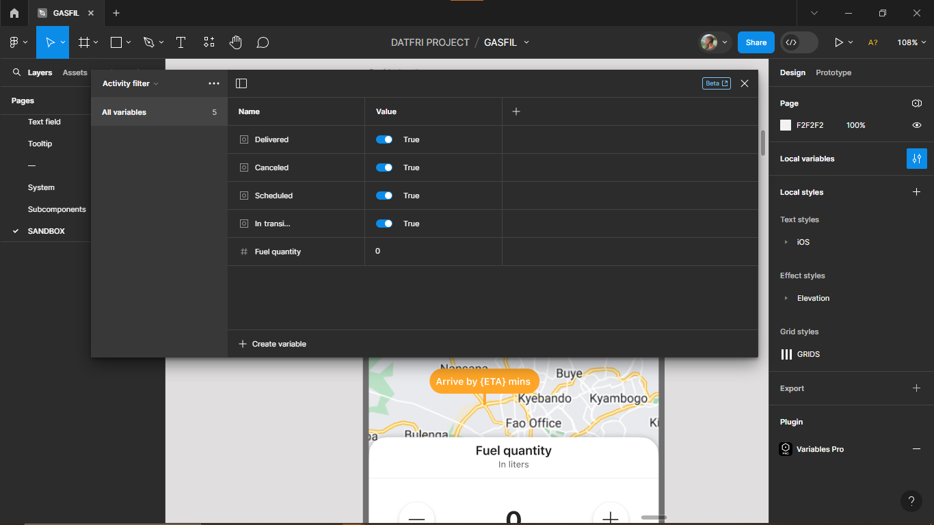Edit the page opacity 100% field
The width and height of the screenshot is (934, 525).
tap(856, 125)
